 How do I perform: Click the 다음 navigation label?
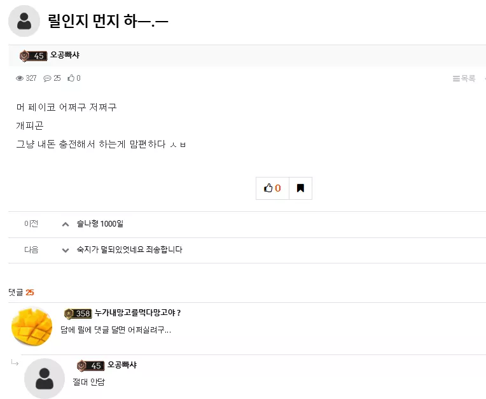[x=31, y=249]
